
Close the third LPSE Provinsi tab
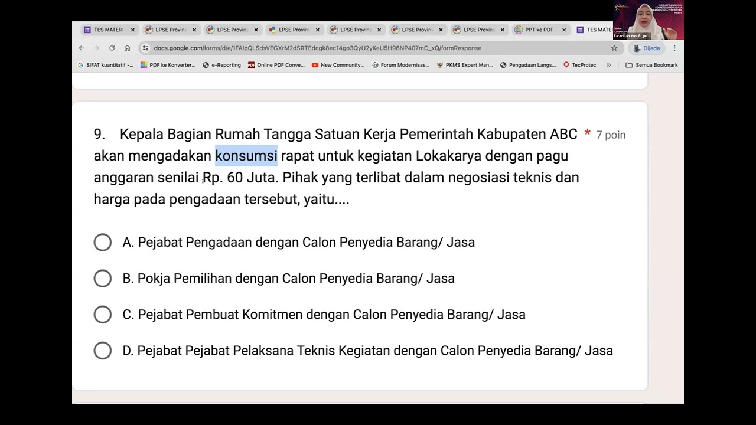click(317, 30)
